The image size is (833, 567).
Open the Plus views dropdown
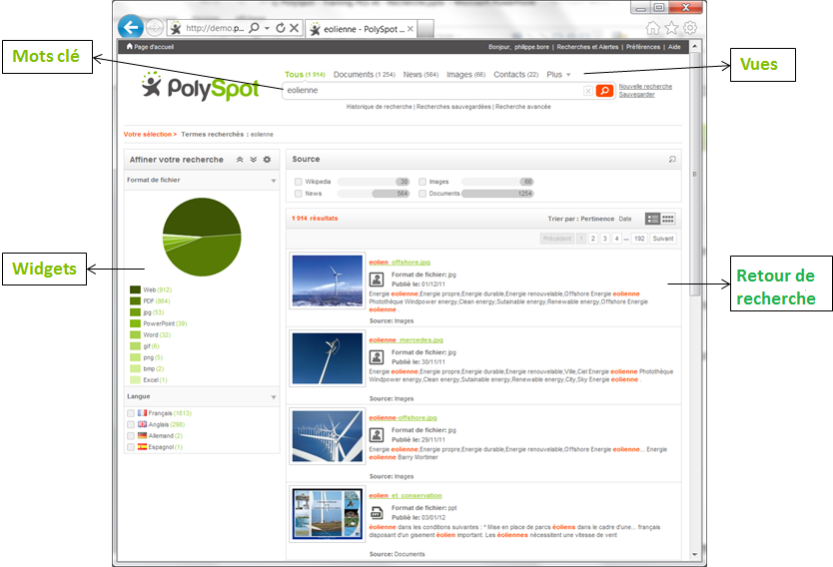point(559,75)
